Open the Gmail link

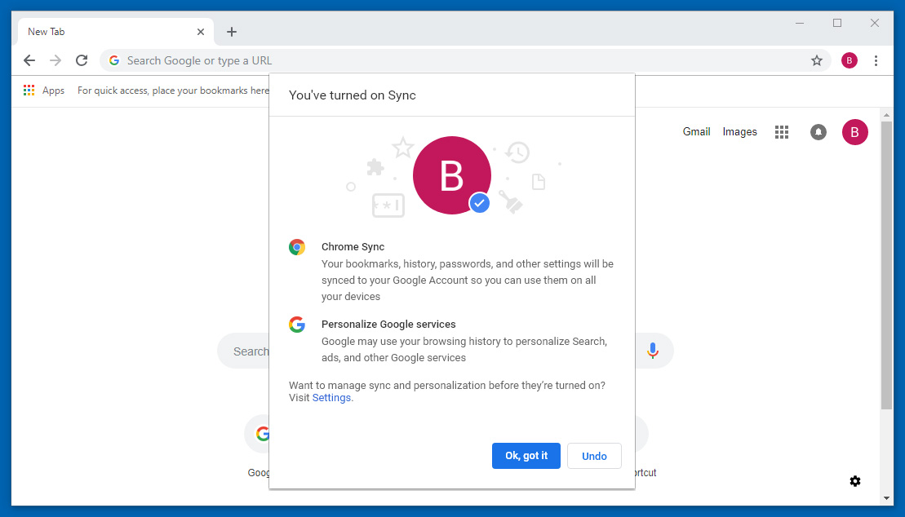point(696,131)
